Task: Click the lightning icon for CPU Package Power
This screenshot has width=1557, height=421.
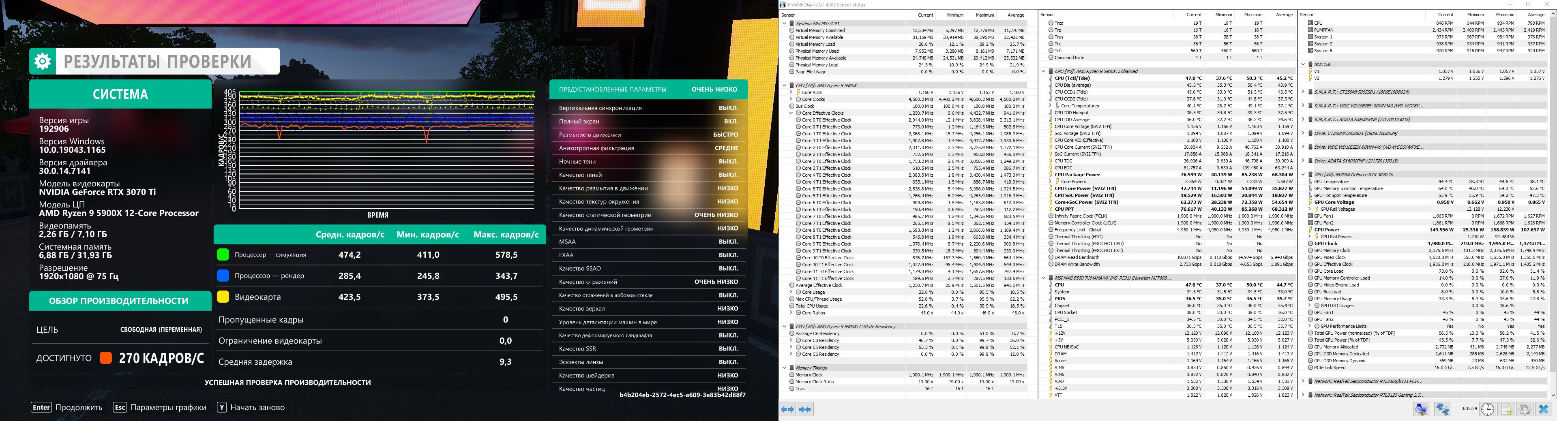Action: pyautogui.click(x=1051, y=175)
